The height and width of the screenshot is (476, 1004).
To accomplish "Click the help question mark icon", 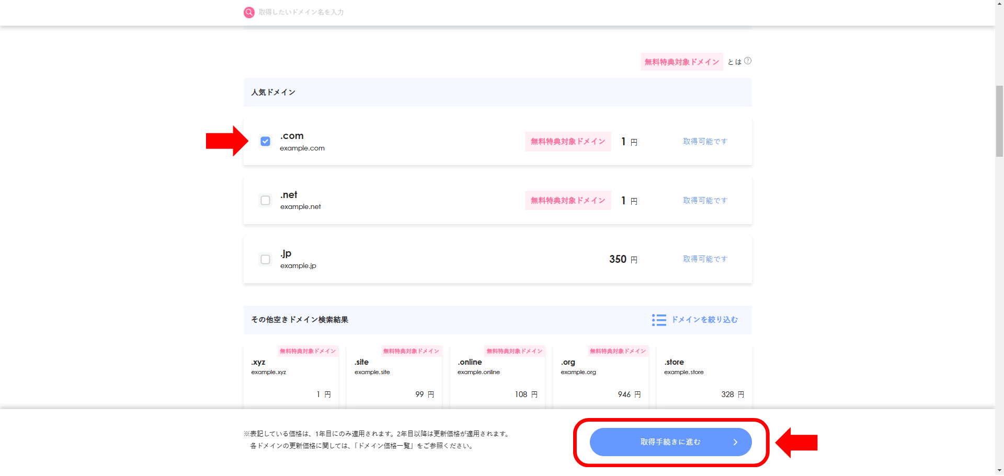I will coord(748,61).
